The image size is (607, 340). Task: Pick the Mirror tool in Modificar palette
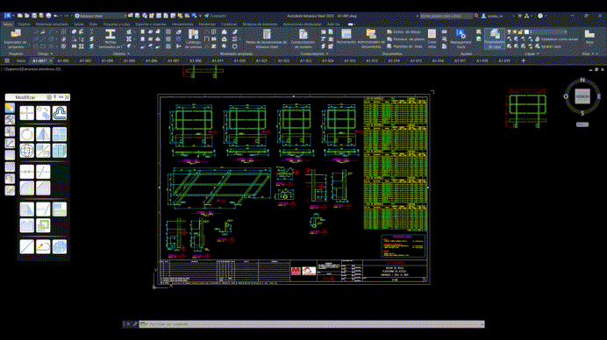(43, 134)
